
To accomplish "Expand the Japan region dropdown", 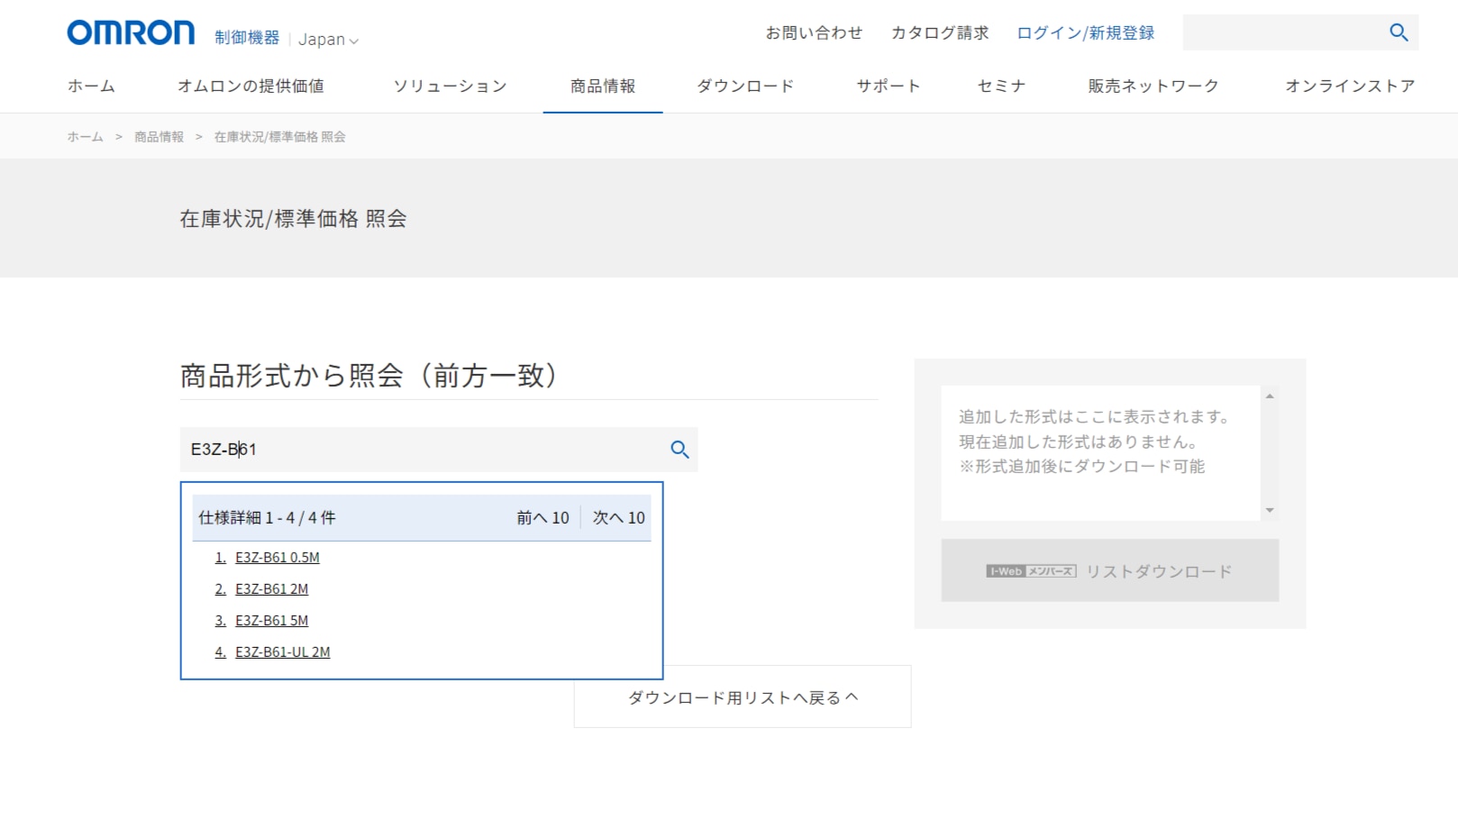I will pos(328,40).
